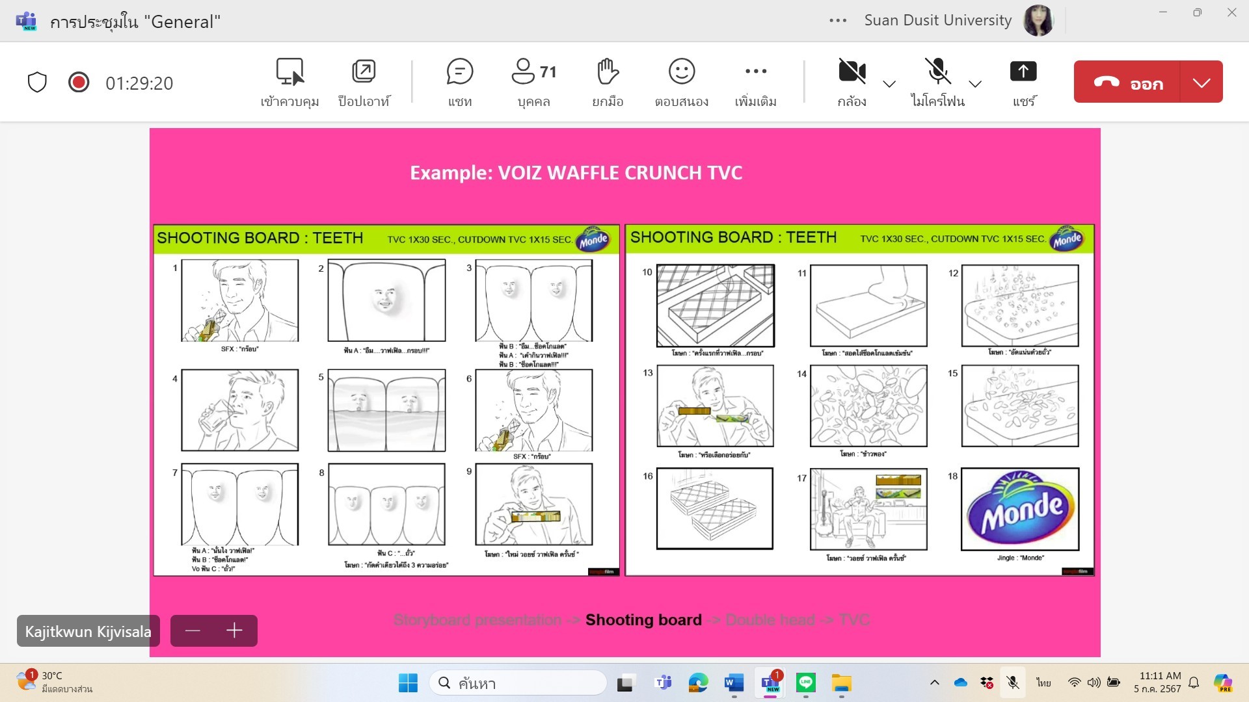The width and height of the screenshot is (1249, 702).
Task: Click the red recording indicator
Action: coord(79,82)
